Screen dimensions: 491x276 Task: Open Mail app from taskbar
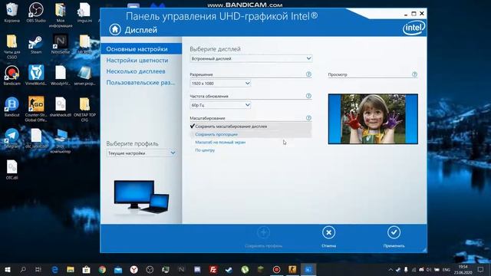pos(118,269)
